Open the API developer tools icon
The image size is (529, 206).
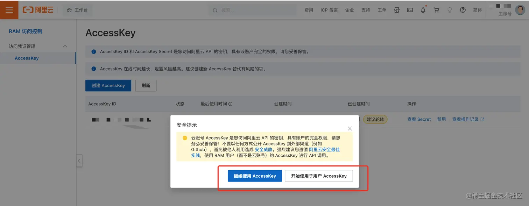point(396,10)
